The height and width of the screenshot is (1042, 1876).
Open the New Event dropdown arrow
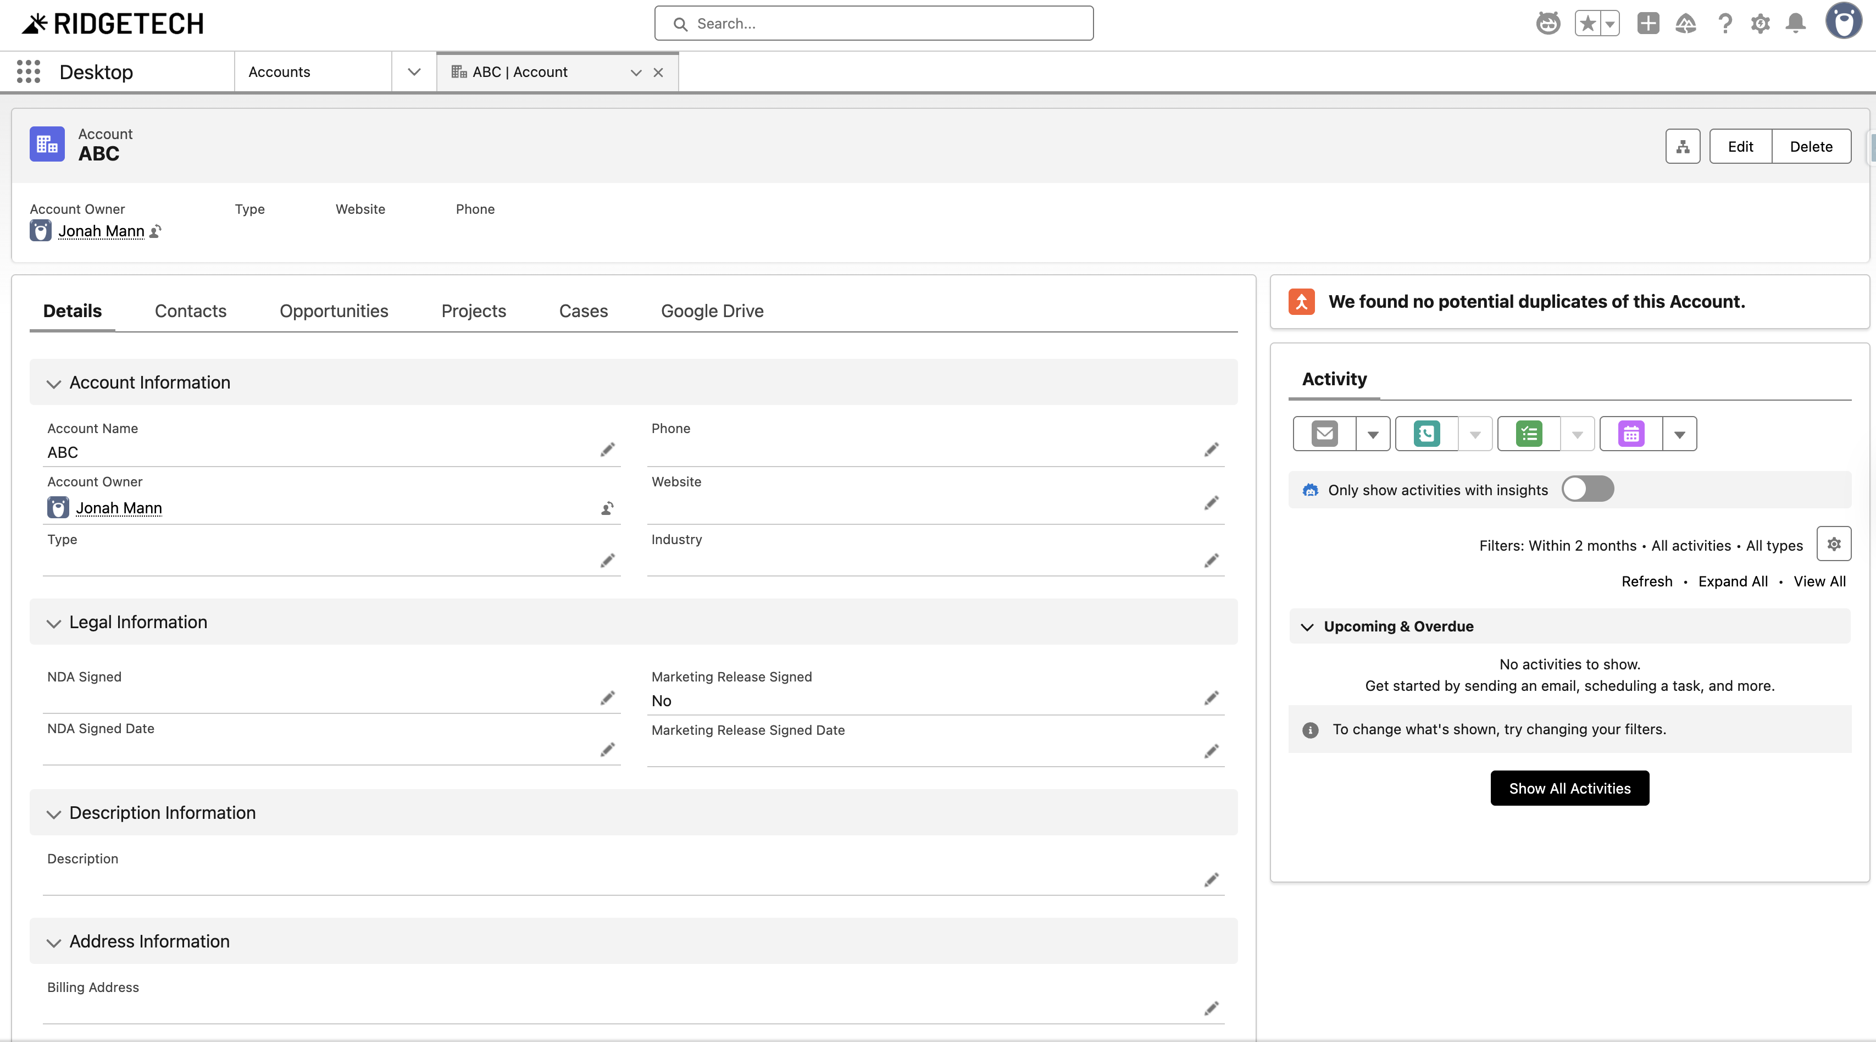click(x=1679, y=434)
